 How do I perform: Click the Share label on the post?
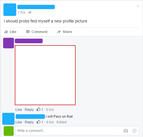tap(67, 32)
